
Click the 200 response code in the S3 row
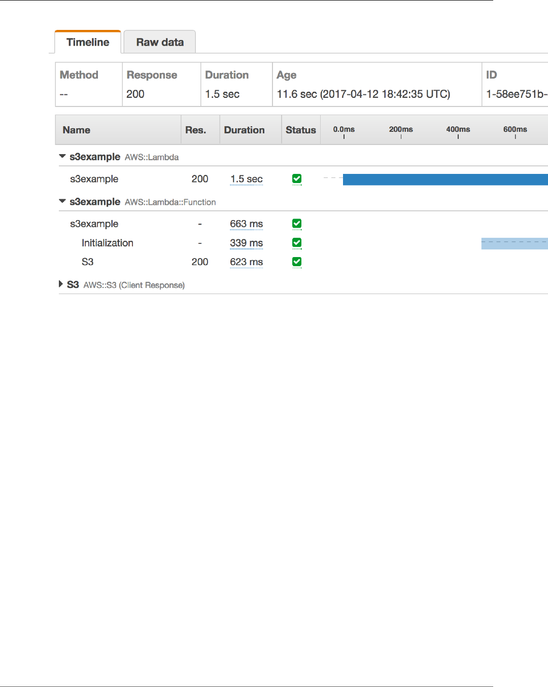tap(200, 262)
